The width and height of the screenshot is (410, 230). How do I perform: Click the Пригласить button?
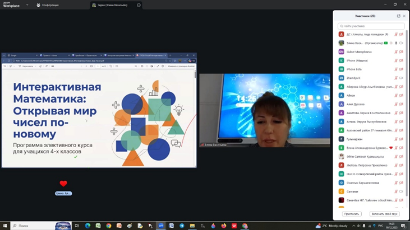[x=352, y=214]
